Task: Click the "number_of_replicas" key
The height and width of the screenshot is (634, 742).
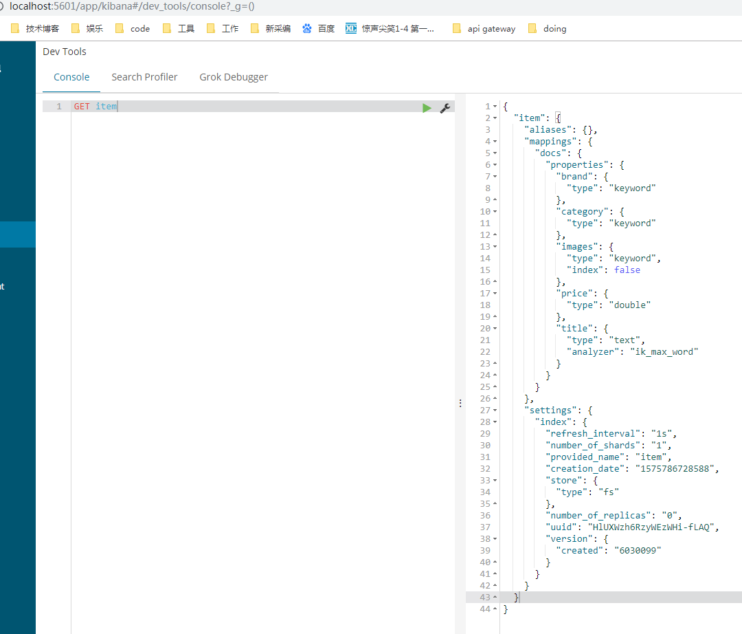Action: pyautogui.click(x=598, y=515)
